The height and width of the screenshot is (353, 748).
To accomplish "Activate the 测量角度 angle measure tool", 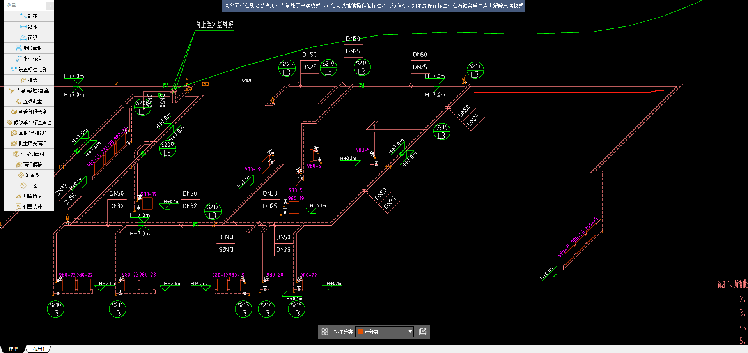I will click(x=29, y=196).
